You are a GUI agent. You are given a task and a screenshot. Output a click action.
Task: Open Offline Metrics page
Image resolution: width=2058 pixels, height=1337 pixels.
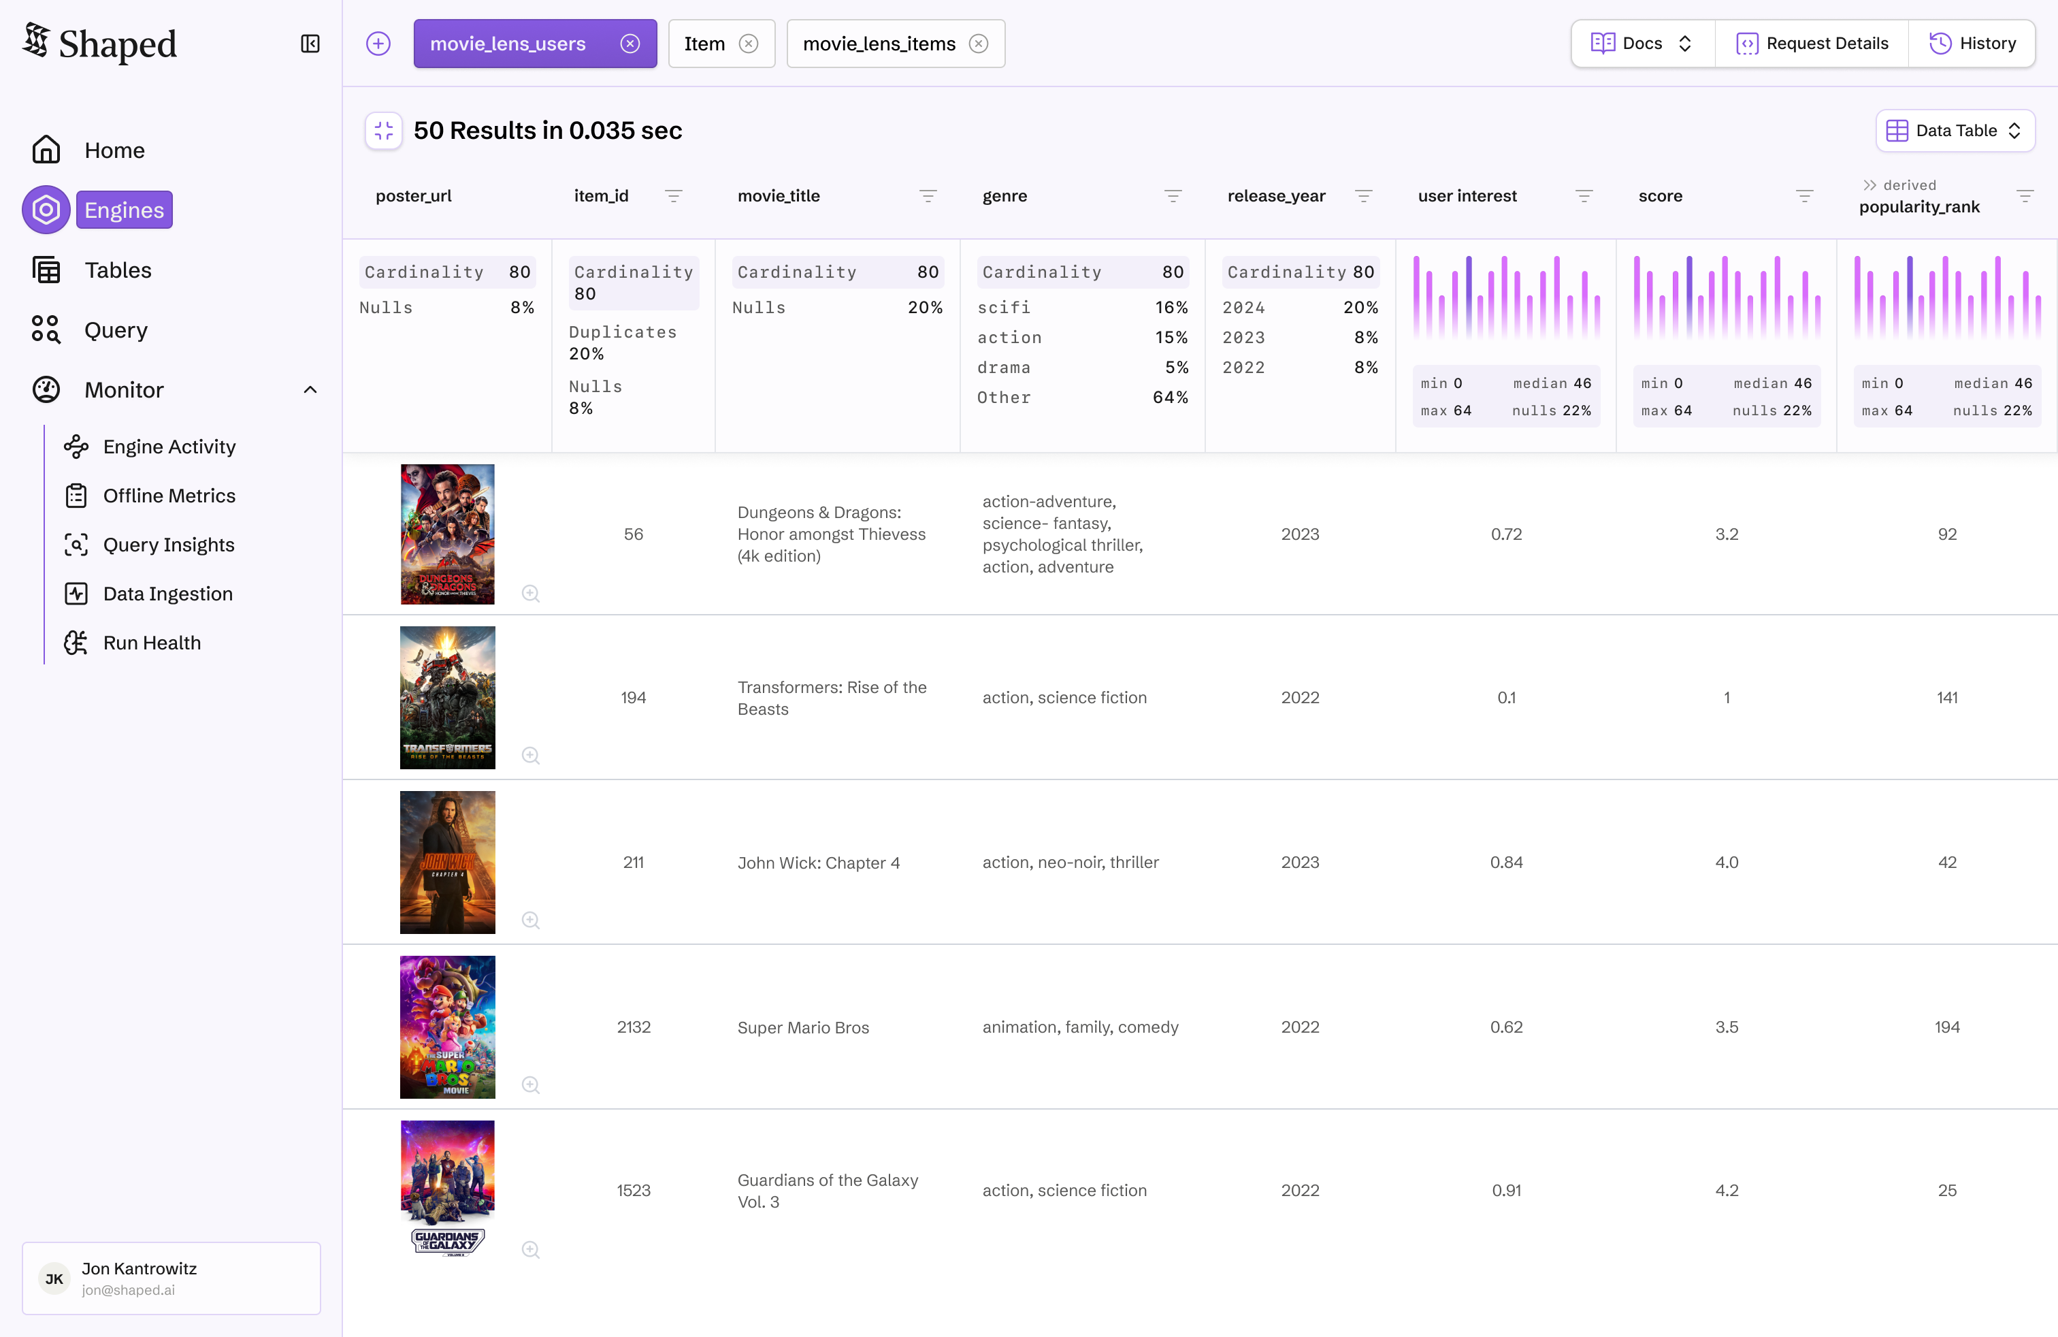coord(169,496)
